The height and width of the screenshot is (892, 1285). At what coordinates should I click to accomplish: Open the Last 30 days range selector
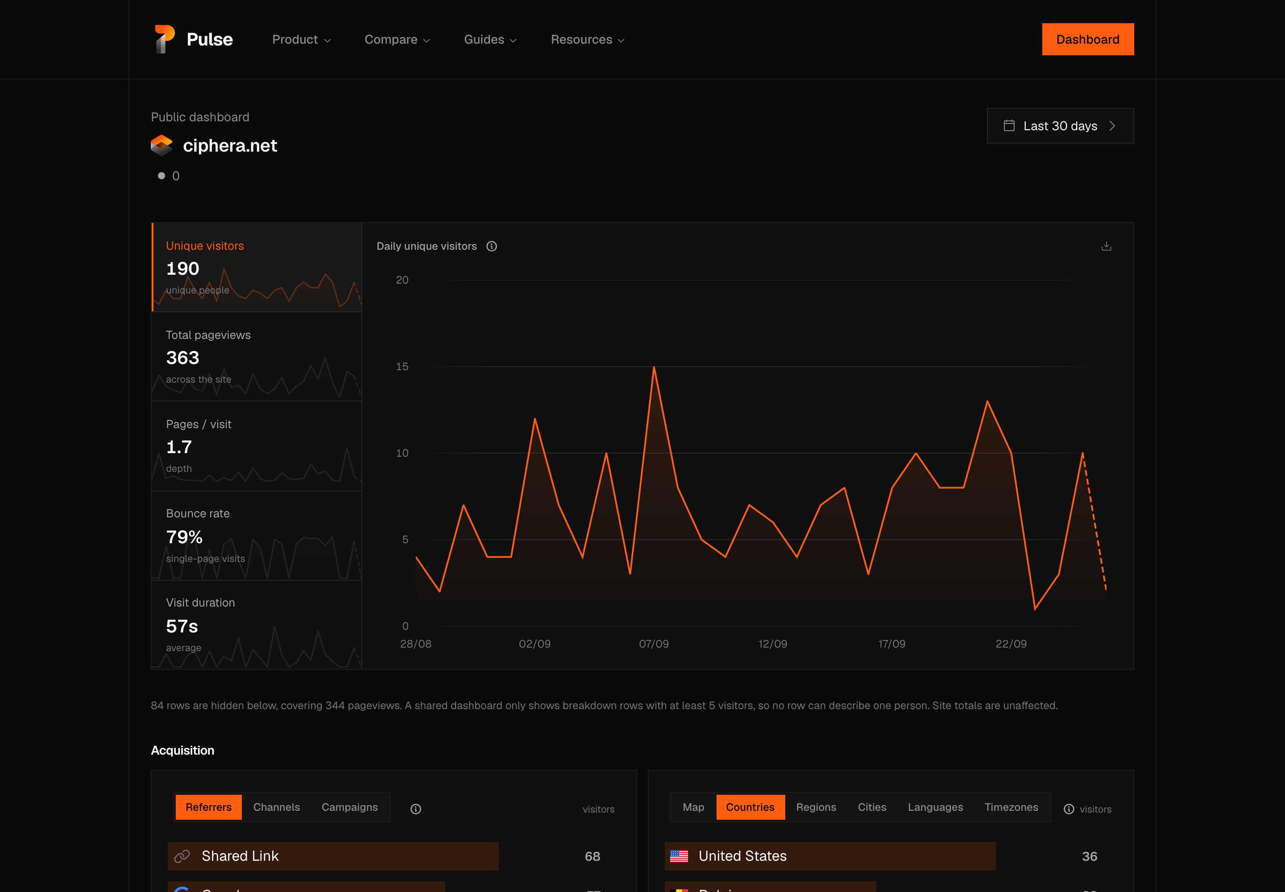(1060, 126)
